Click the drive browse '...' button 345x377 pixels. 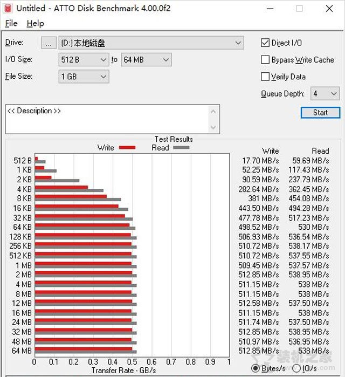pyautogui.click(x=49, y=43)
